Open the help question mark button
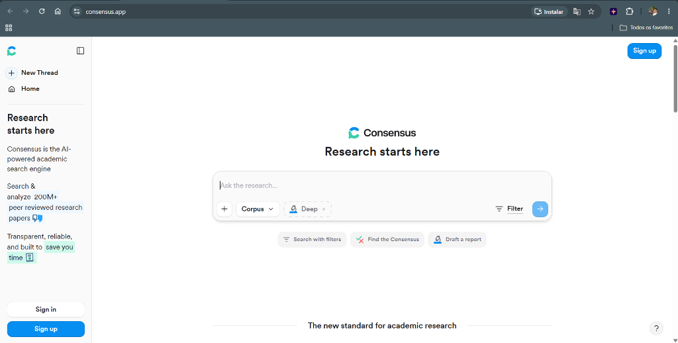 (x=656, y=328)
